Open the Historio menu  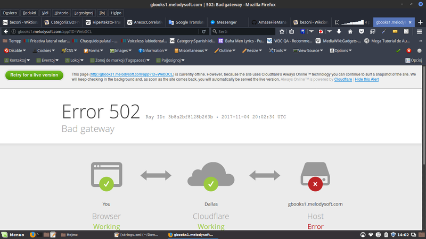coord(62,12)
